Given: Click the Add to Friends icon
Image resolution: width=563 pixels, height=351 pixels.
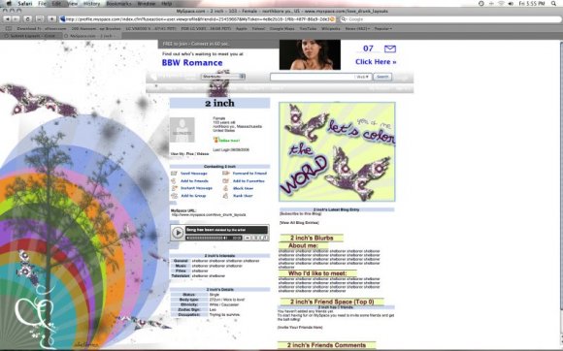Looking at the screenshot, I should pyautogui.click(x=174, y=181).
